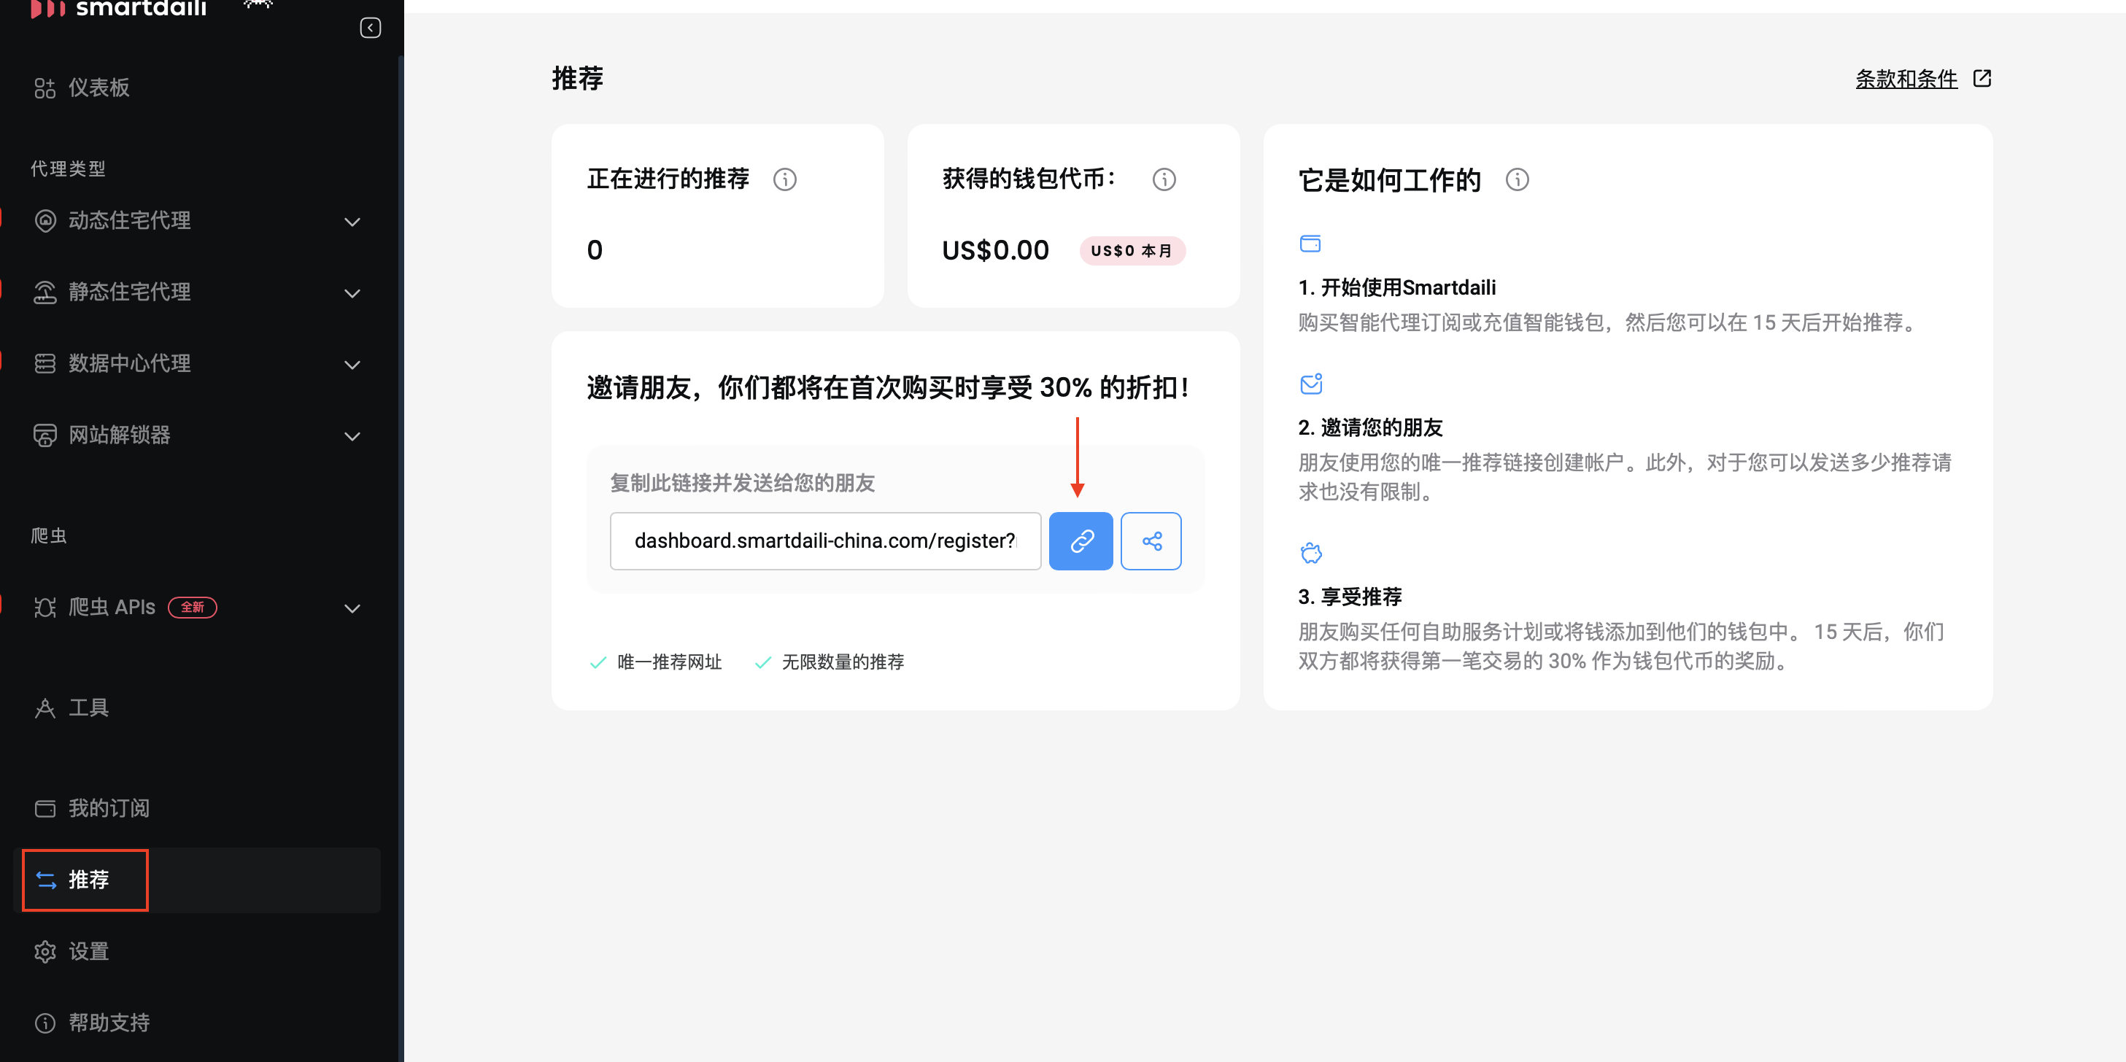
Task: Click the 设置 gear icon
Action: point(45,951)
